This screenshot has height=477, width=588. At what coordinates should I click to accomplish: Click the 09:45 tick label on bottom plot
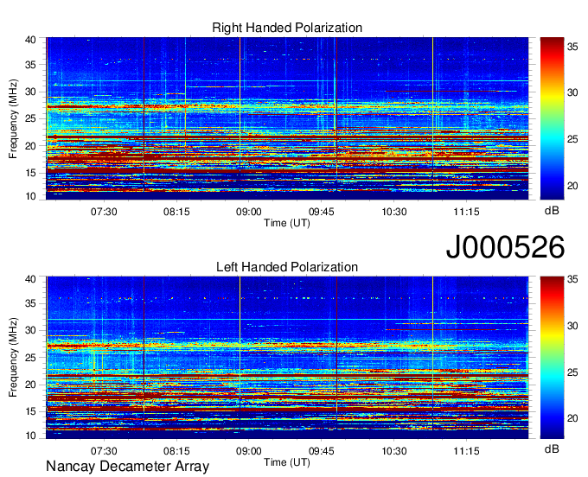click(322, 451)
